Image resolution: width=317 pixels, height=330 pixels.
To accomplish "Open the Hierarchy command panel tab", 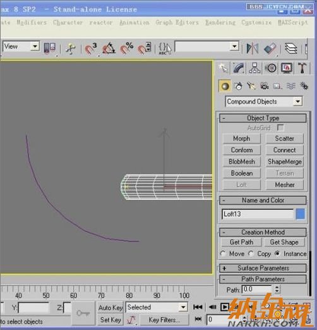I will (x=254, y=68).
